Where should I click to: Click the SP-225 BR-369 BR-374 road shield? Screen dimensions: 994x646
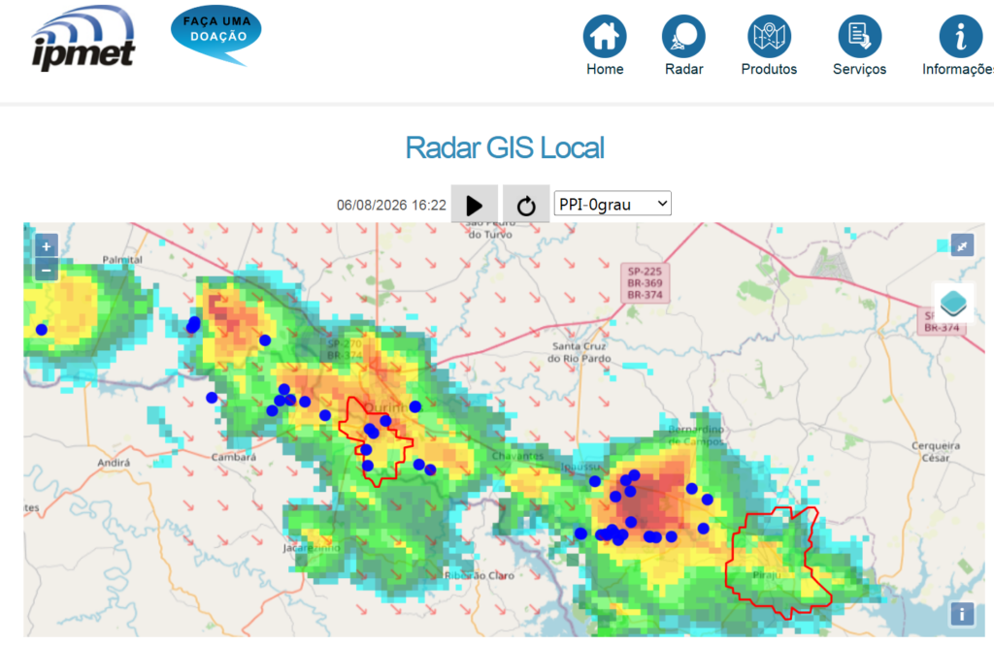[645, 283]
